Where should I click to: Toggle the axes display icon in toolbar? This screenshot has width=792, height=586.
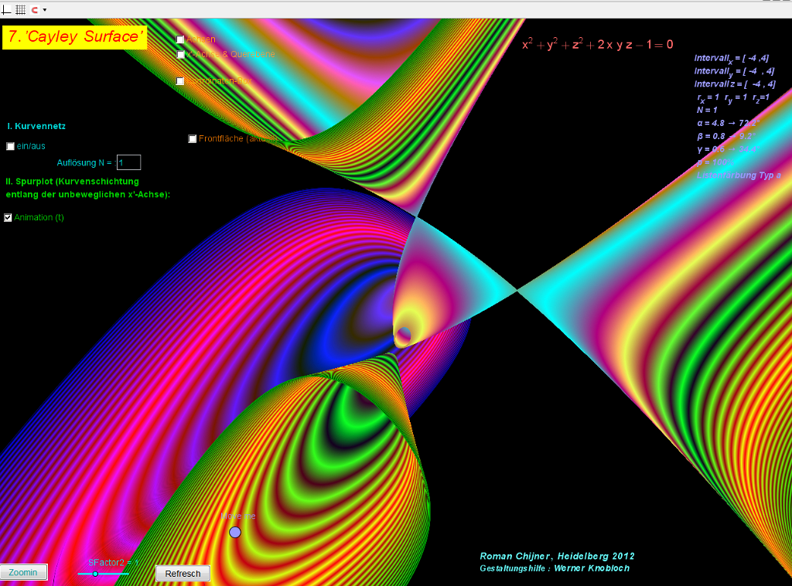[x=6, y=9]
